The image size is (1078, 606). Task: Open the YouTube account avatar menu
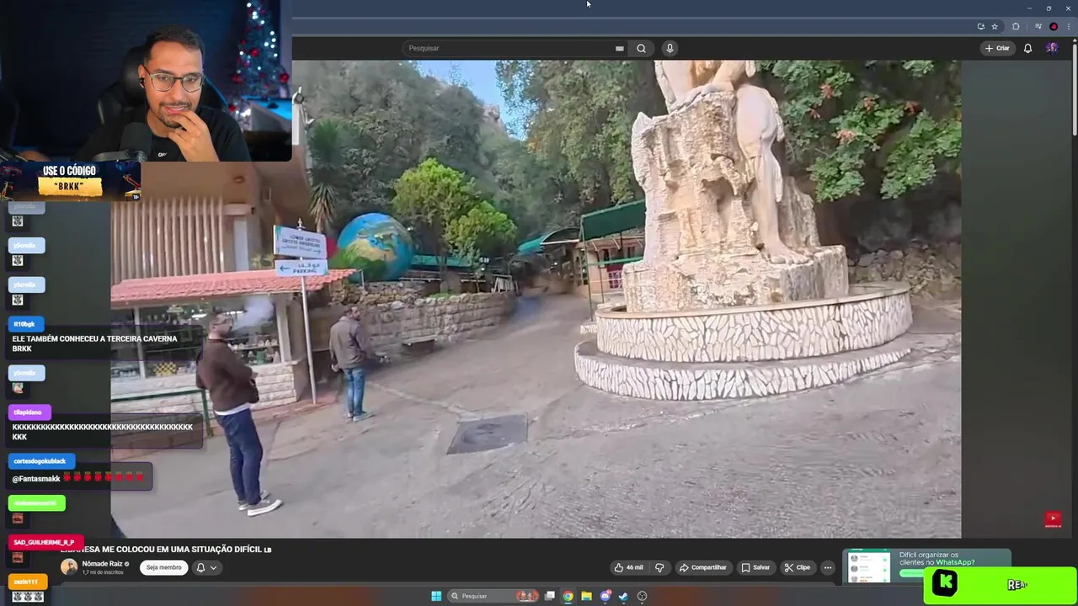1052,48
